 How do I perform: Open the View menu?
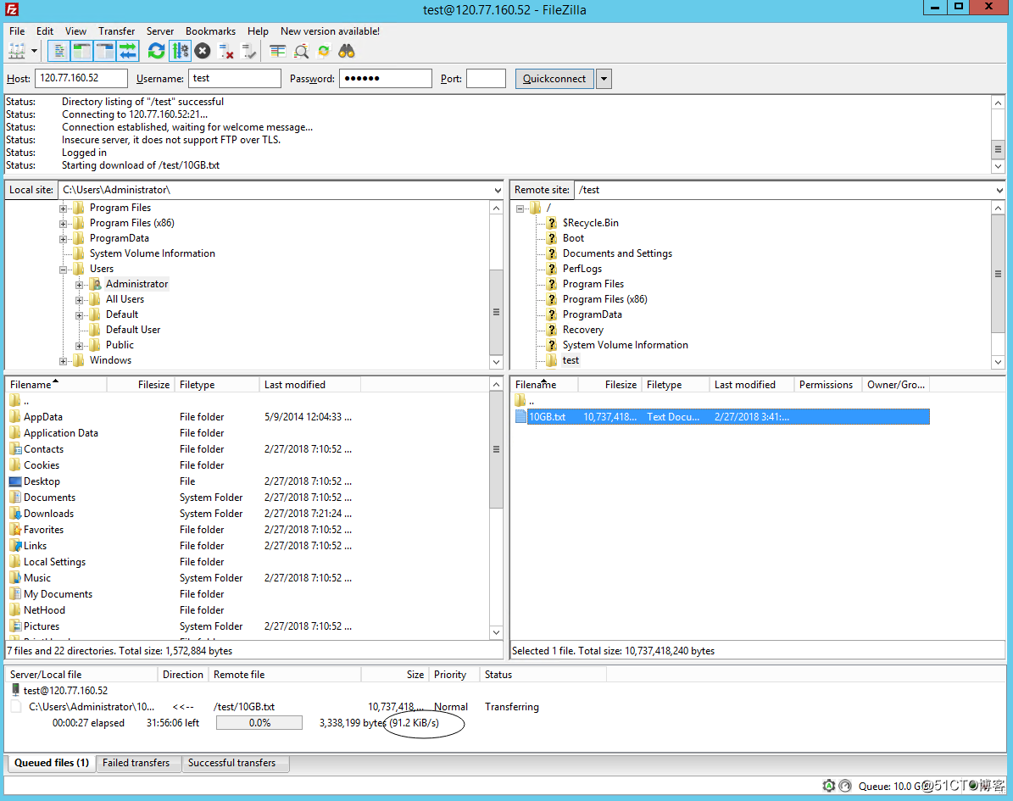tap(75, 31)
